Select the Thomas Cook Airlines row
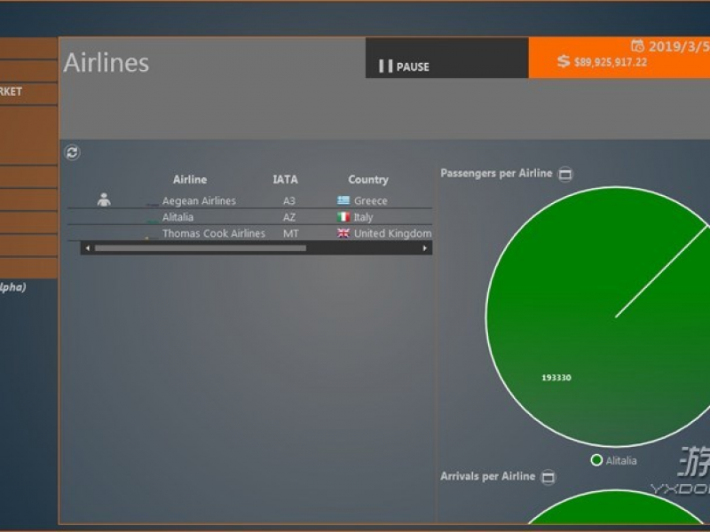This screenshot has width=710, height=532. (x=213, y=233)
